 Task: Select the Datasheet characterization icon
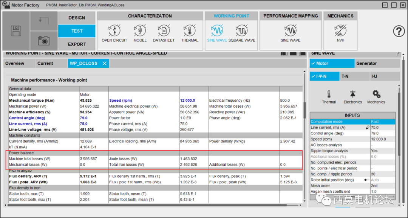coord(164,33)
